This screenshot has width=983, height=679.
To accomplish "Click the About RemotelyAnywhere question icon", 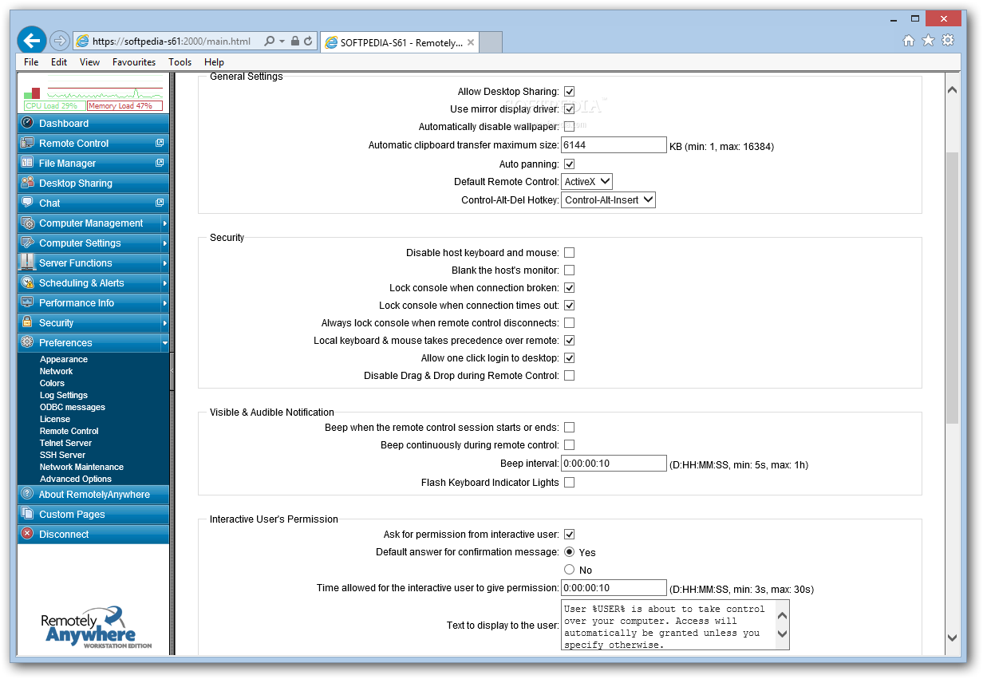I will pos(28,494).
